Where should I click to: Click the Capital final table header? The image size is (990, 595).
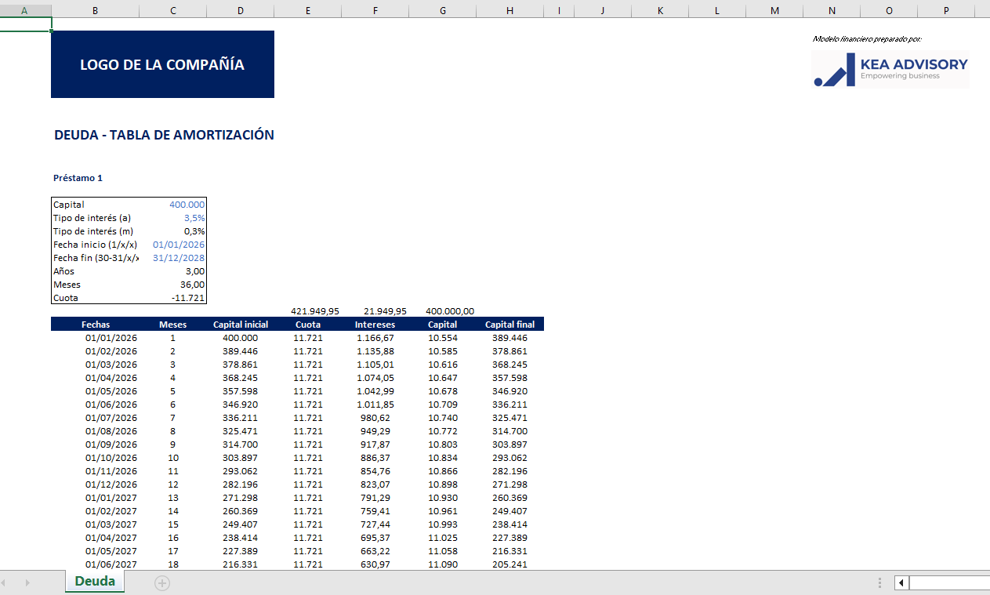[510, 325]
